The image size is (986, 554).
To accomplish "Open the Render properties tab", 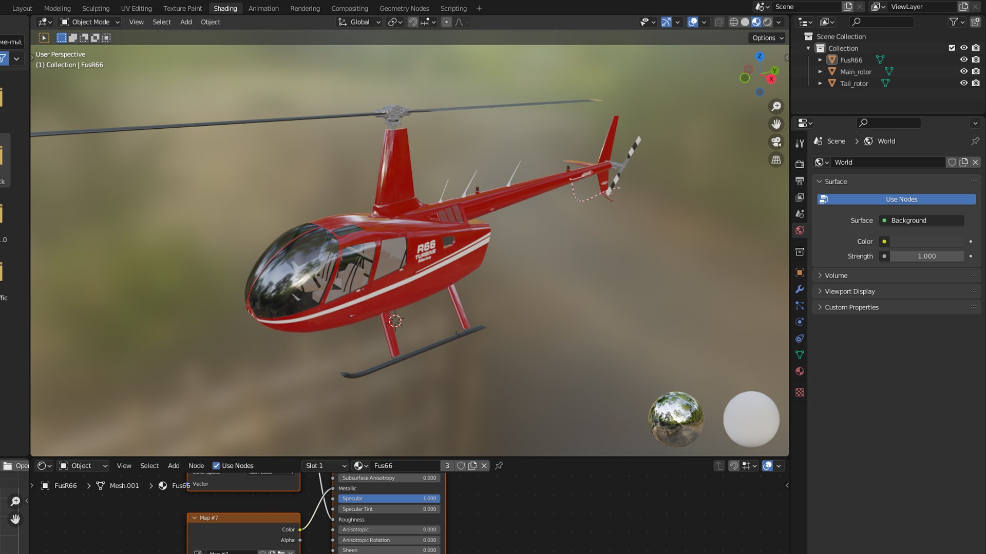I will (800, 164).
